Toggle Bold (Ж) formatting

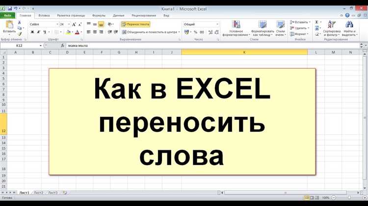32,32
